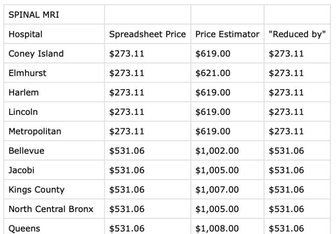Click Jacobi's $1,005.00 price estimator cell
This screenshot has height=234, width=336.
coord(227,170)
